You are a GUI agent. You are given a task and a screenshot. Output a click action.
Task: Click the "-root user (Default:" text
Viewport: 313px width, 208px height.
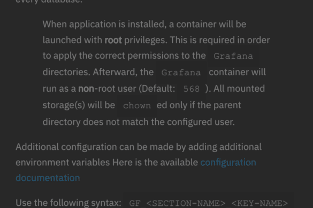(x=134, y=89)
